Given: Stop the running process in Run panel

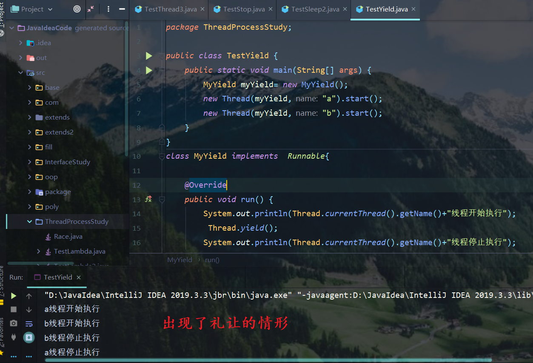Looking at the screenshot, I should [14, 309].
